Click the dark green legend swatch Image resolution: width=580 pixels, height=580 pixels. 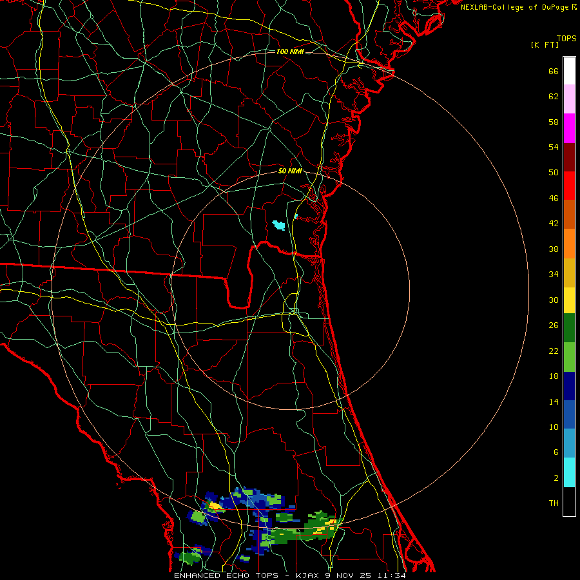point(569,328)
